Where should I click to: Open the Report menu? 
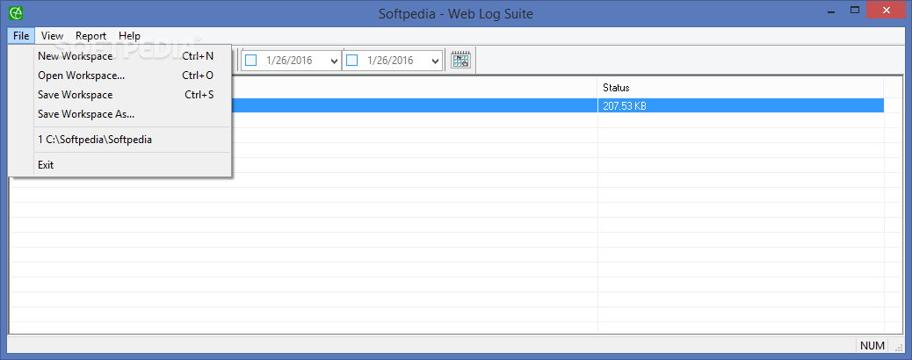coord(90,35)
